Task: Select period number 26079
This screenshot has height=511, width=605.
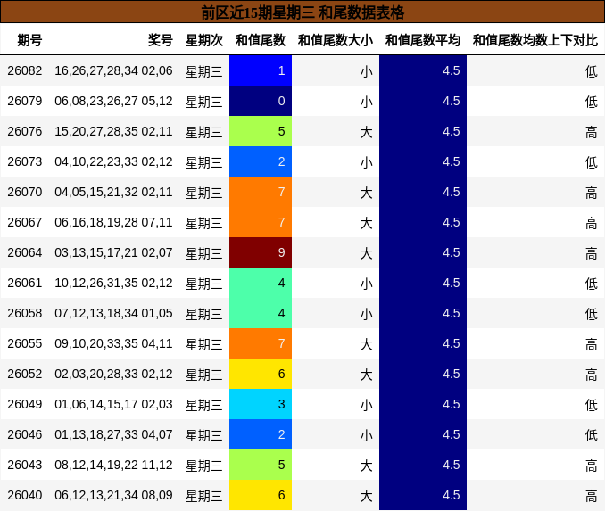Action: tap(25, 101)
